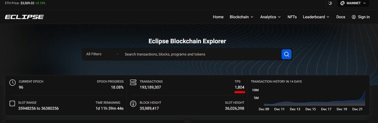The height and width of the screenshot is (123, 378).
Task: Click the user avatar icon beside Sign in
Action: click(x=354, y=17)
